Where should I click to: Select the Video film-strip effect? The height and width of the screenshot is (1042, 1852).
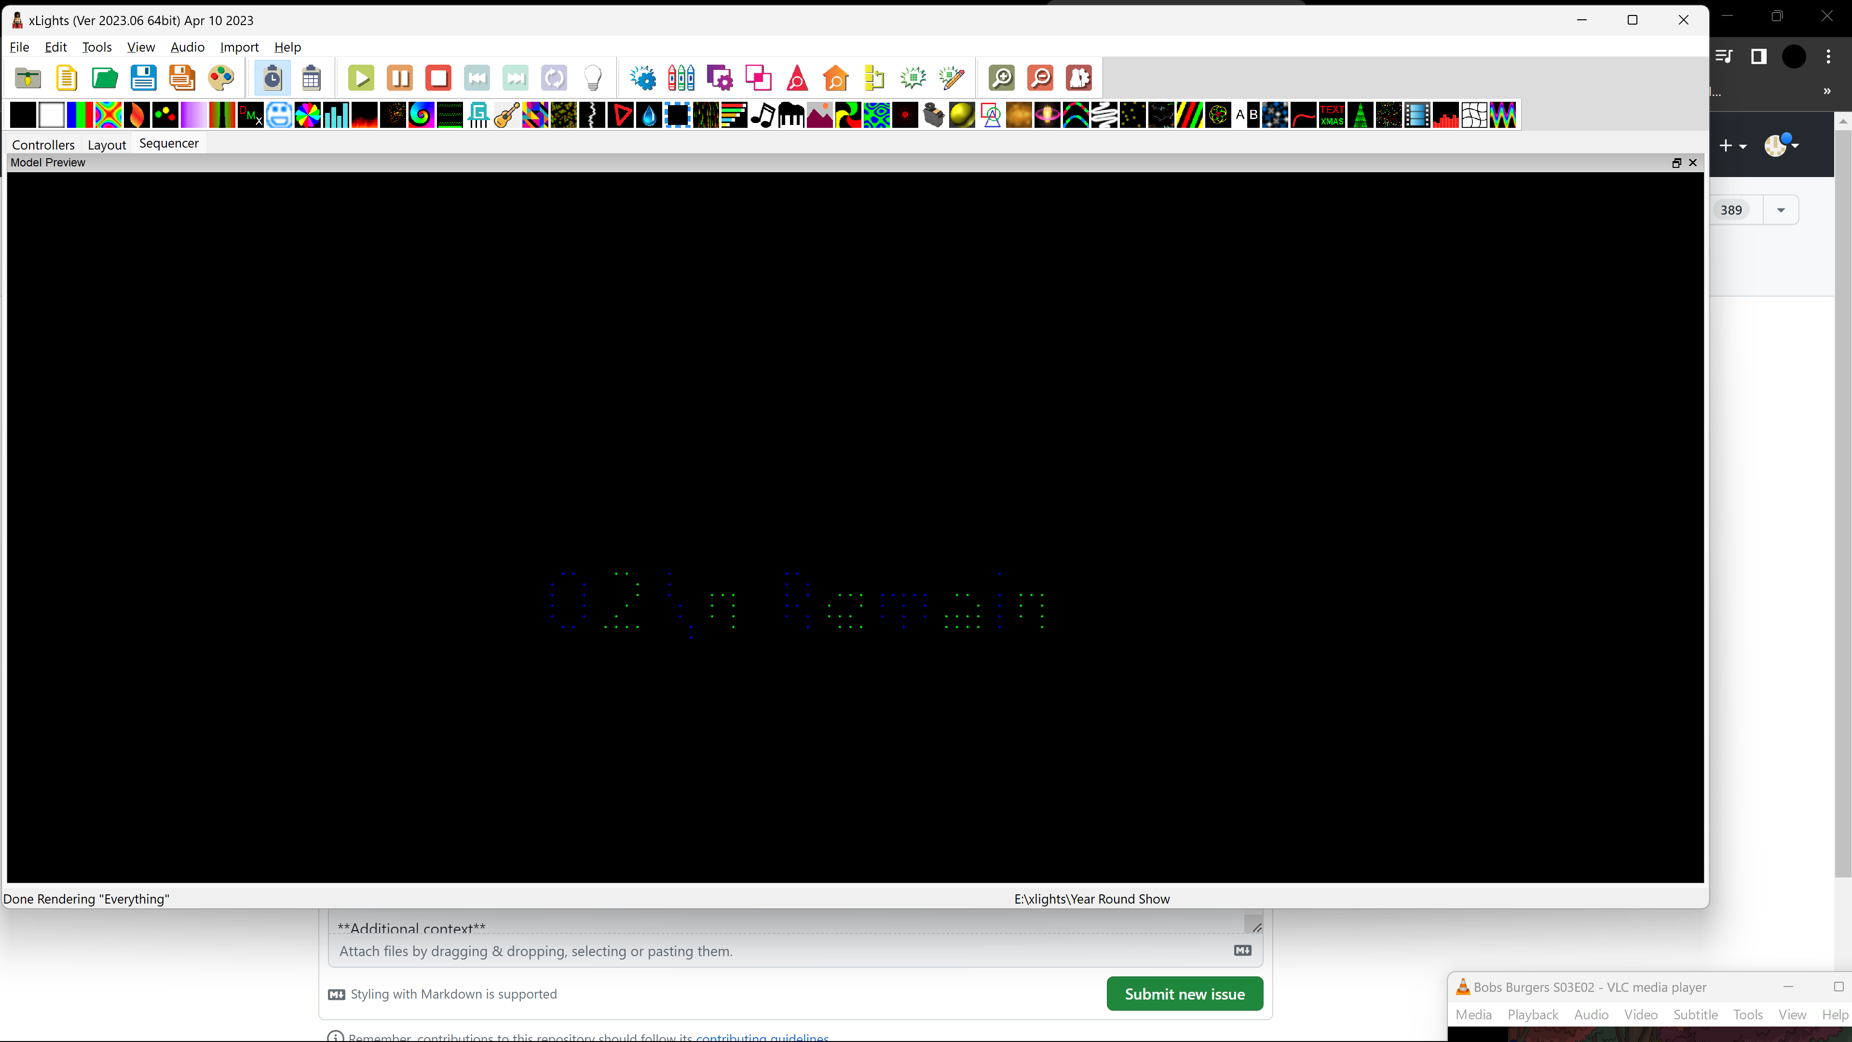click(1417, 115)
